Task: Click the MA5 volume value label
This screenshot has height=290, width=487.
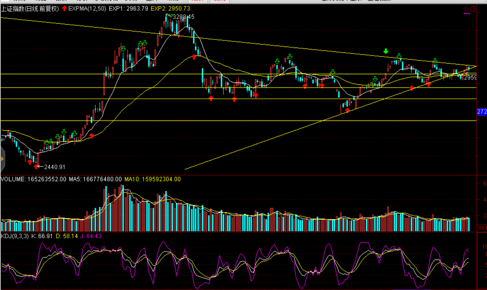Action: pos(95,179)
